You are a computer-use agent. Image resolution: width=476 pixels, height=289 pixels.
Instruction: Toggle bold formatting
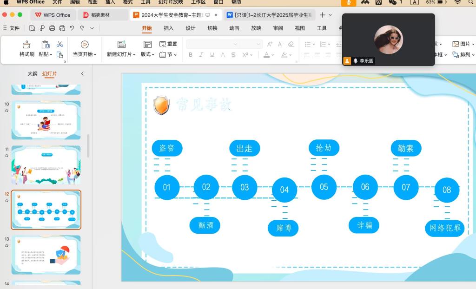191,55
